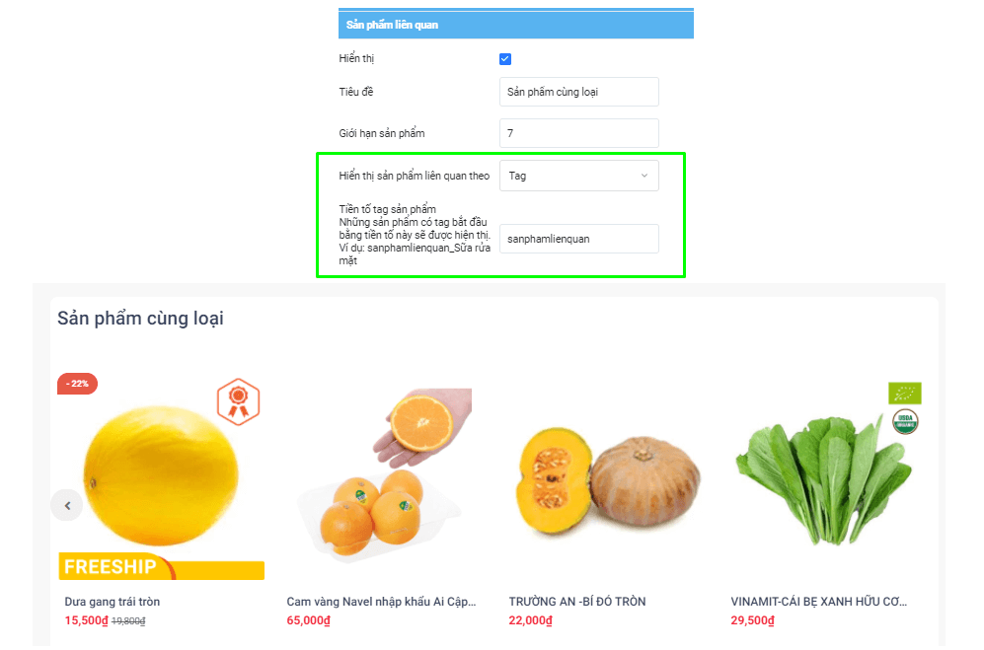984x650 pixels.
Task: Open VINAMIT-CẢI BẸ XANH product link
Action: pos(819,602)
